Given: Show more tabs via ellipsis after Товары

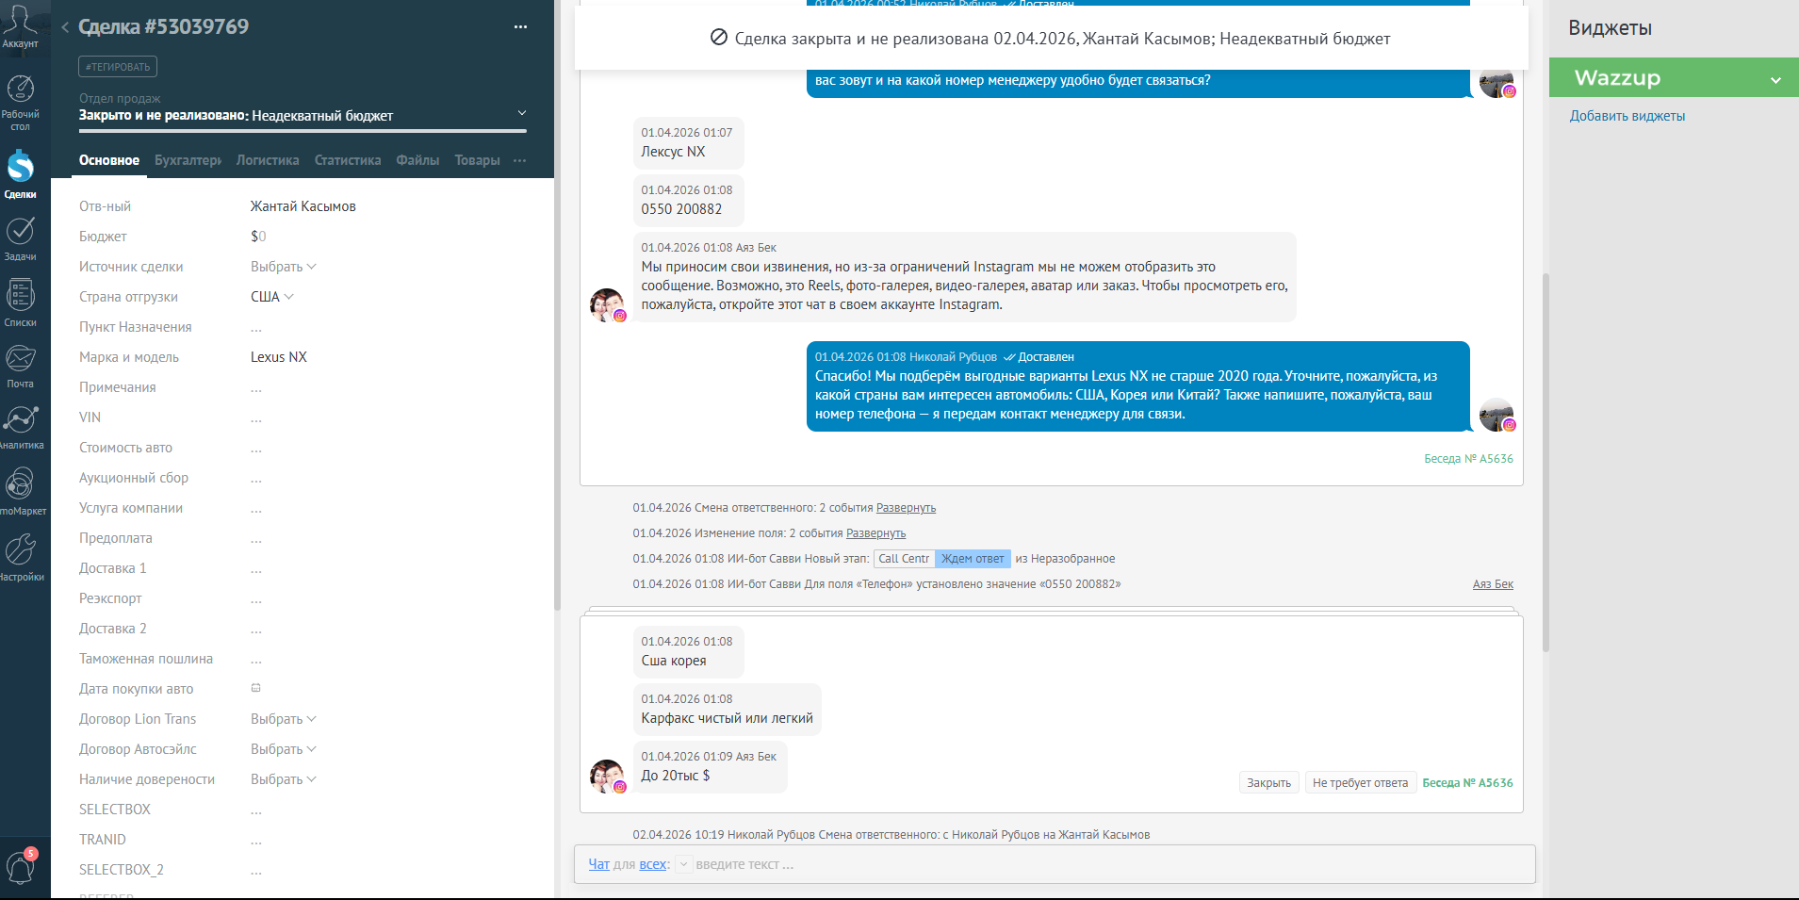Looking at the screenshot, I should pyautogui.click(x=519, y=160).
